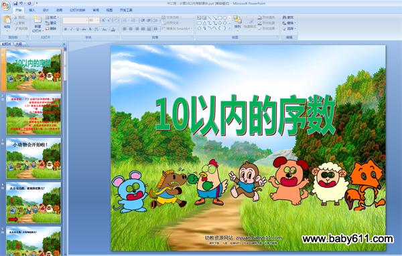This screenshot has width=402, height=256.
Task: Save the presentation from the quick access toolbar
Action: click(15, 3)
